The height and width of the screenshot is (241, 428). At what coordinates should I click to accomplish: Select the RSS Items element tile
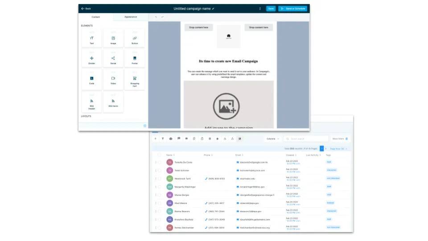click(x=113, y=102)
